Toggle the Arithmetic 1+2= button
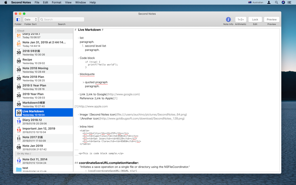 (x=241, y=20)
